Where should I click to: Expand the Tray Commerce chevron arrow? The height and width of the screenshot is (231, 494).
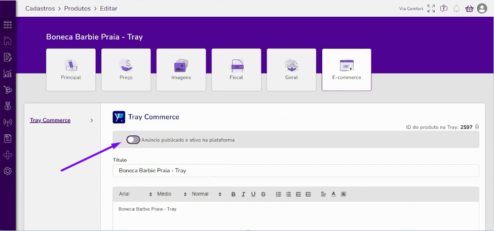pyautogui.click(x=92, y=121)
